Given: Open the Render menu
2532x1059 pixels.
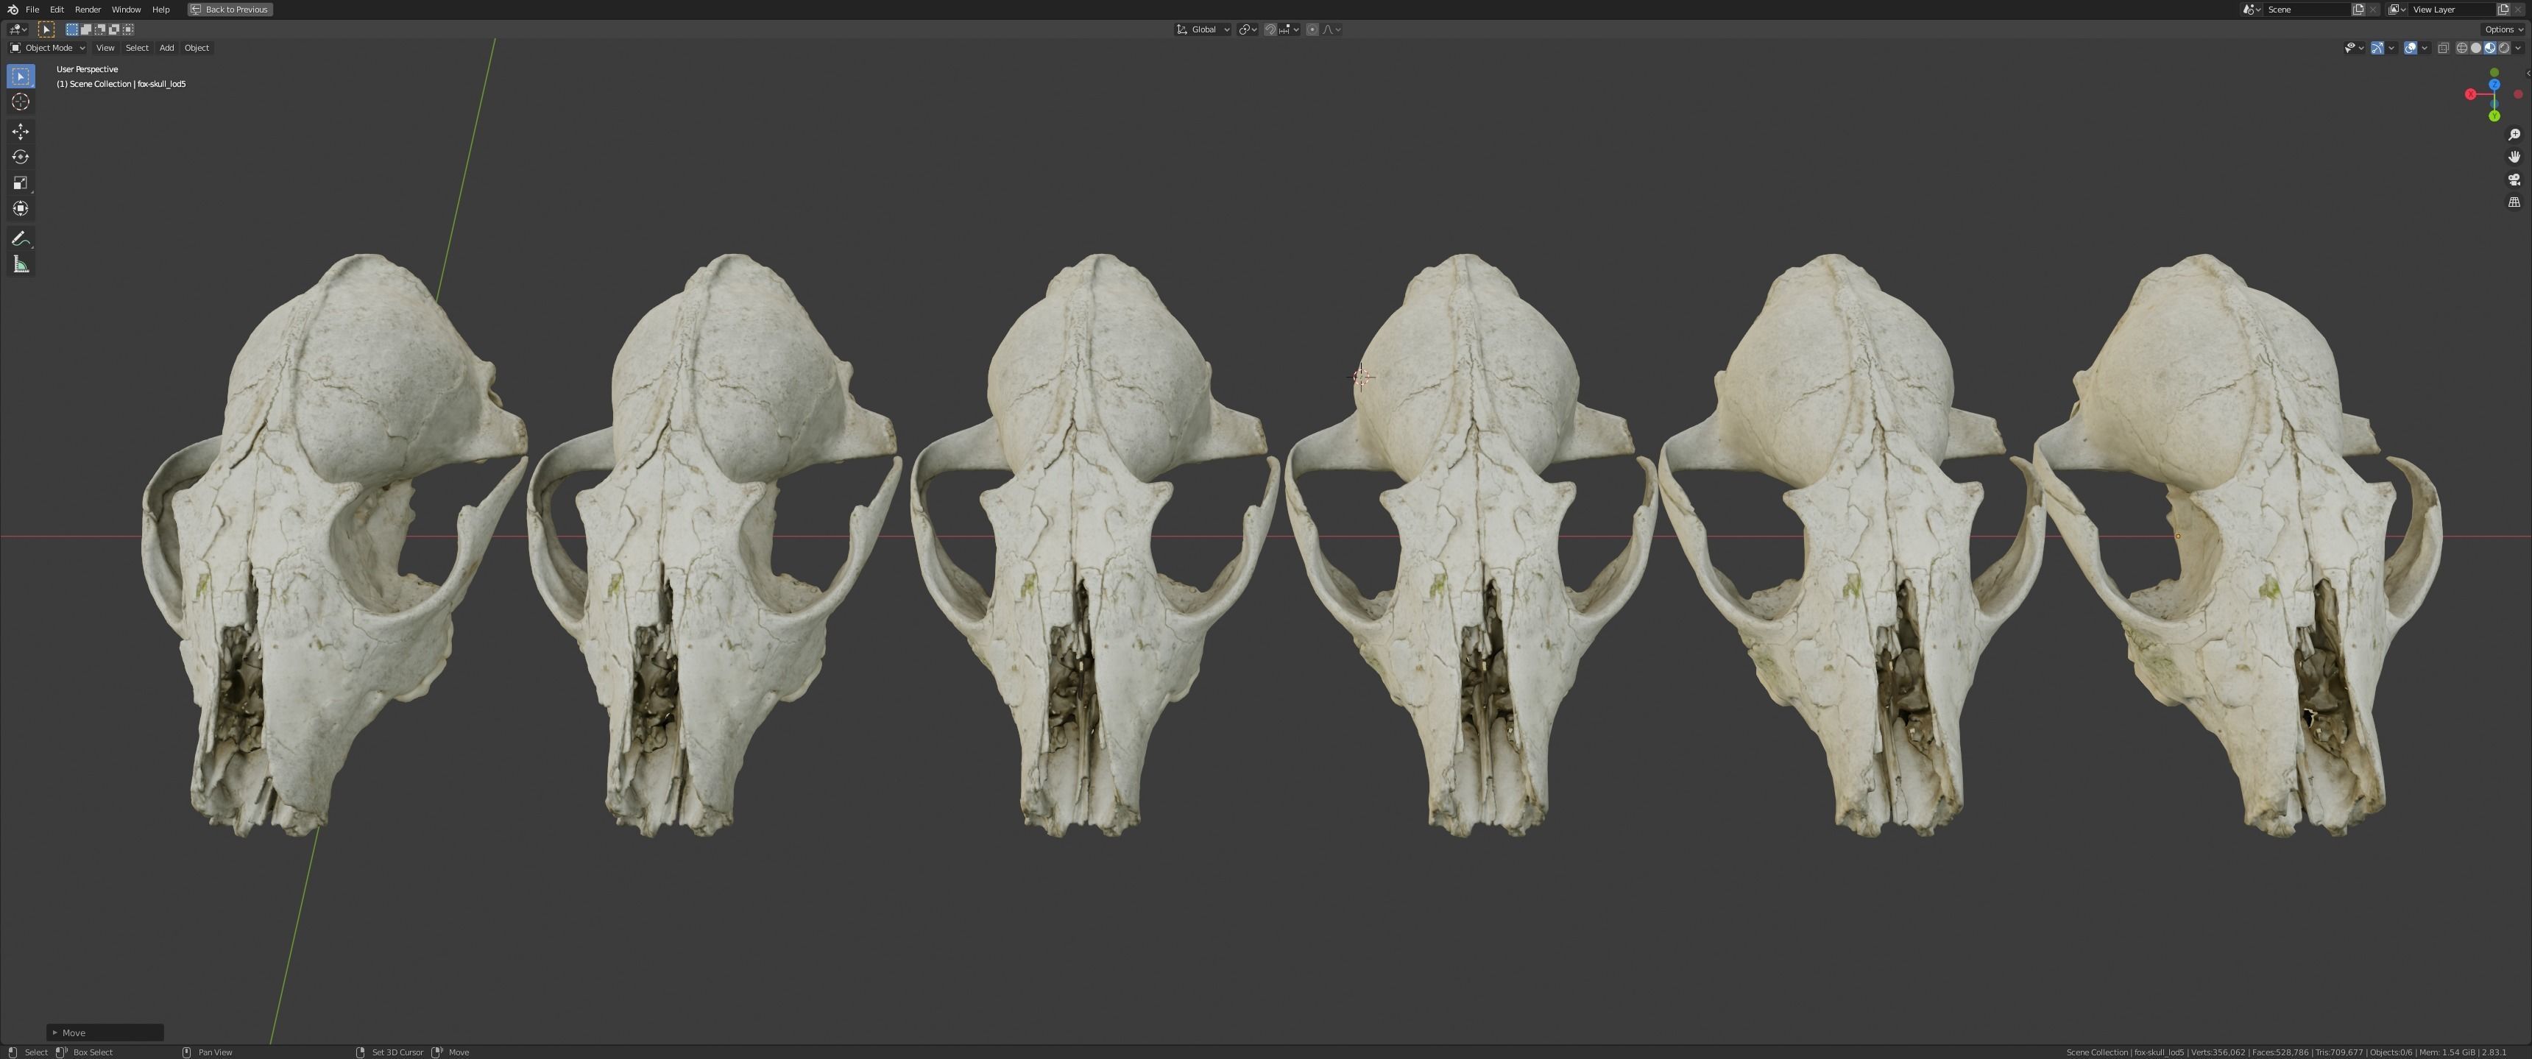Looking at the screenshot, I should (88, 9).
